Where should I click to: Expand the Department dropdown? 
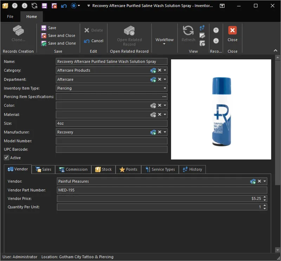(165, 79)
